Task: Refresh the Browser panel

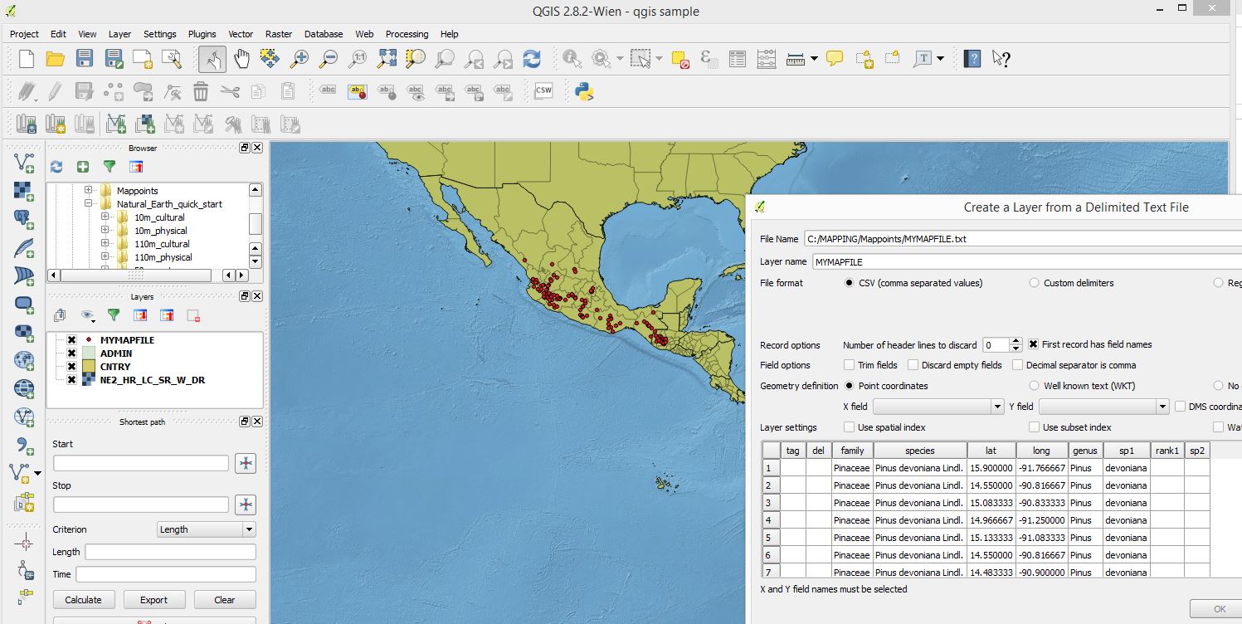Action: point(56,167)
